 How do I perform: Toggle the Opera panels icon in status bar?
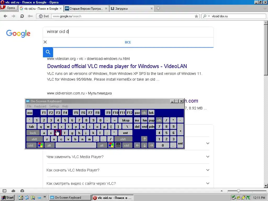click(4, 191)
